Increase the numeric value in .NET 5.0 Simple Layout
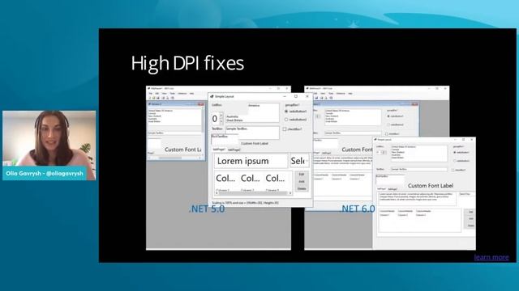The height and width of the screenshot is (291, 519). tap(221, 115)
